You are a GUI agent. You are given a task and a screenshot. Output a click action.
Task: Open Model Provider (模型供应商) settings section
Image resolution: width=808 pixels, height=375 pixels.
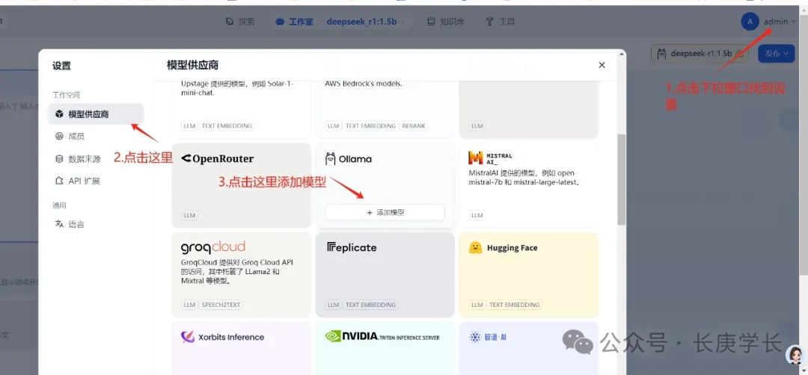click(96, 114)
